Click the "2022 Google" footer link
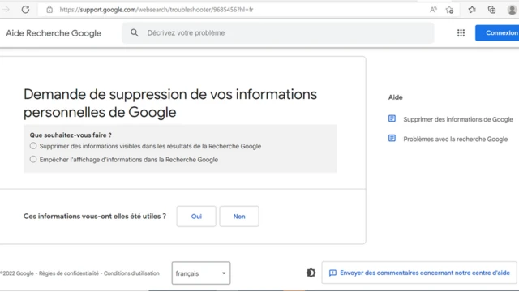 [x=18, y=273]
